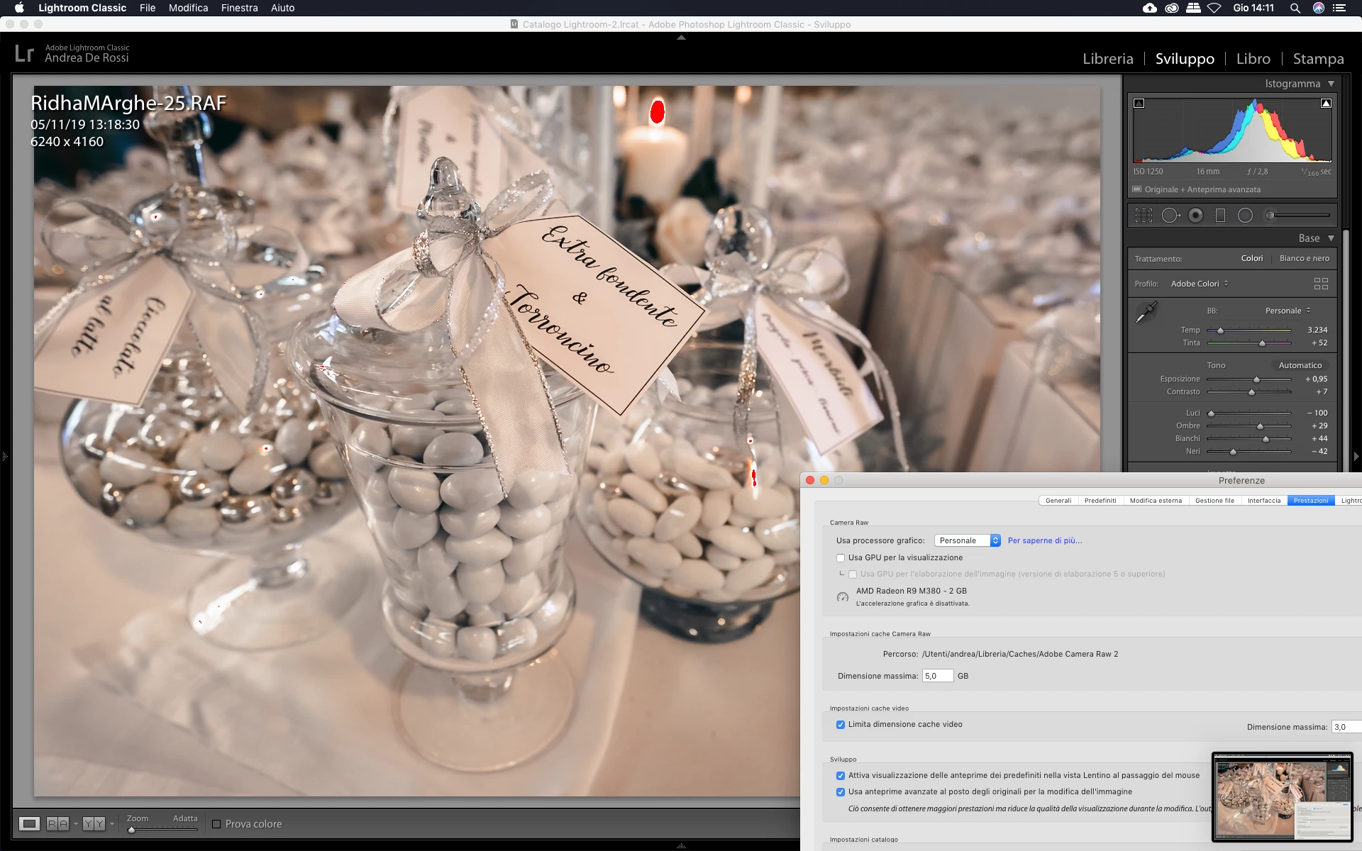Activate the Red Eye Correction tool
Viewport: 1362px width, 851px height.
click(1196, 216)
